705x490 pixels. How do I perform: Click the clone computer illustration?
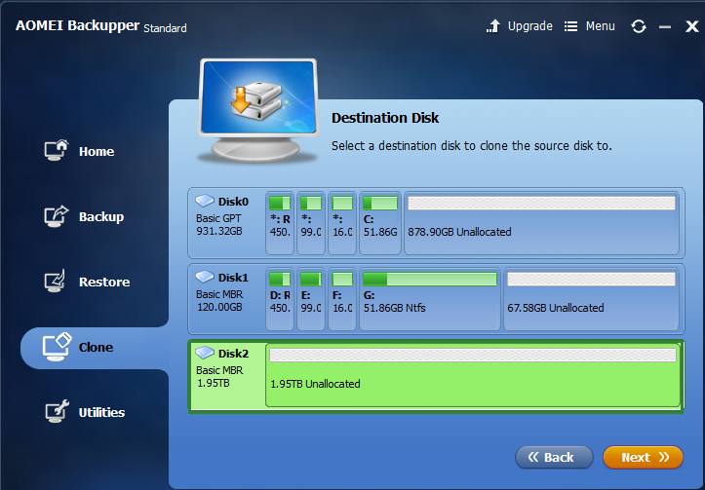[x=258, y=110]
